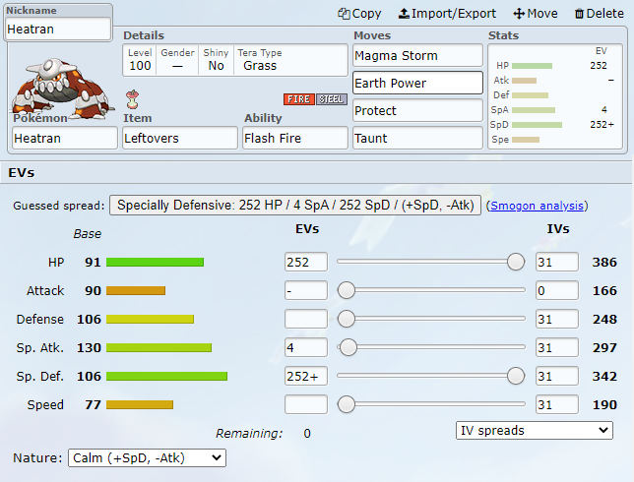Click the Attack IV input box
The image size is (634, 482).
(557, 290)
